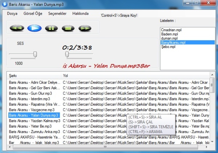Maximize the player window

(196, 3)
